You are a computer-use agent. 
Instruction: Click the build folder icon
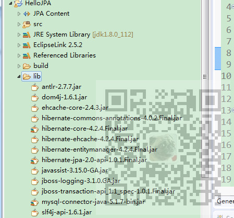(27, 66)
